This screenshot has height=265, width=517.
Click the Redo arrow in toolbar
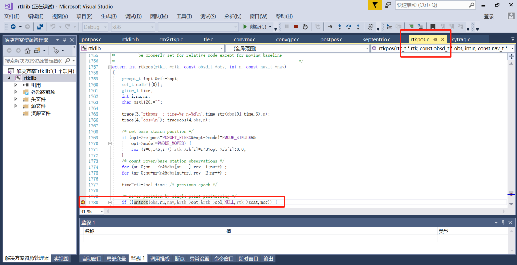[x=67, y=27]
